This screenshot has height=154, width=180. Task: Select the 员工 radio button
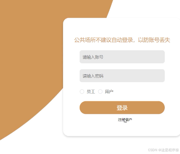click(x=82, y=91)
